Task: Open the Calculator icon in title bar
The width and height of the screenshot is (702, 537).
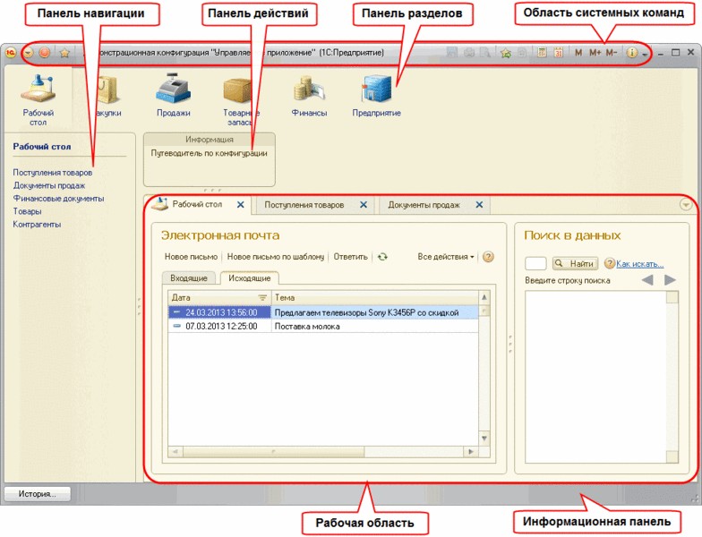Action: point(542,53)
